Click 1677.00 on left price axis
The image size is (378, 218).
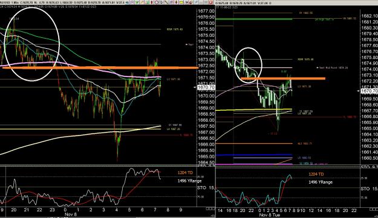point(206,11)
